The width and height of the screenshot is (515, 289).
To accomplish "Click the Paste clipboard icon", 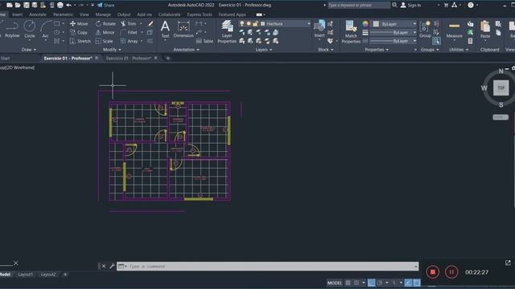I will tap(485, 30).
